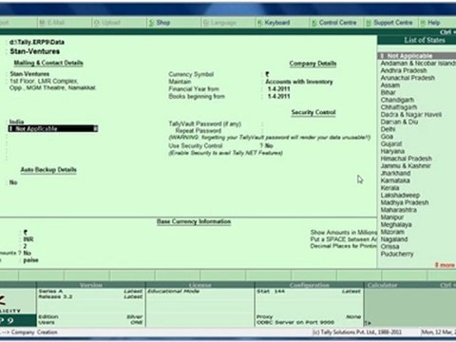This screenshot has height=342, width=456.
Task: Open the Keyboard toolbar button
Action: coord(274,23)
